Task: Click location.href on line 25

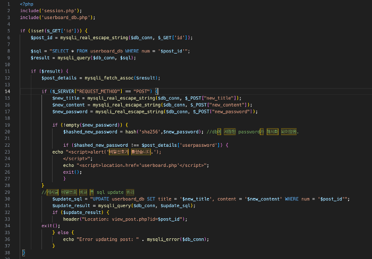Action: pos(119,165)
